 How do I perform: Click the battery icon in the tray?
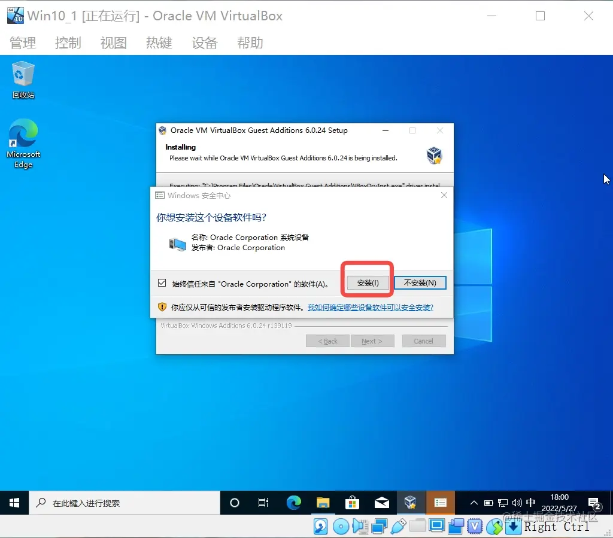[x=488, y=503]
